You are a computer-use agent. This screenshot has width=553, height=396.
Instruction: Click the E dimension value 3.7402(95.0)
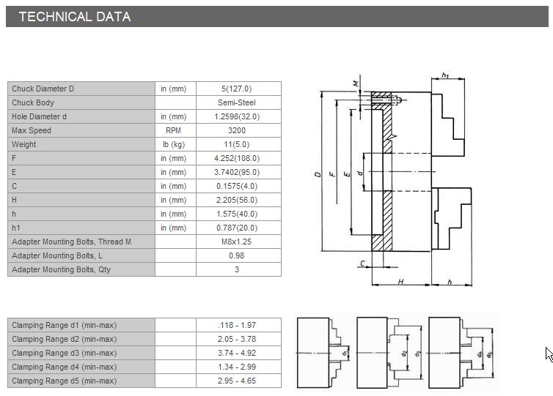[237, 172]
